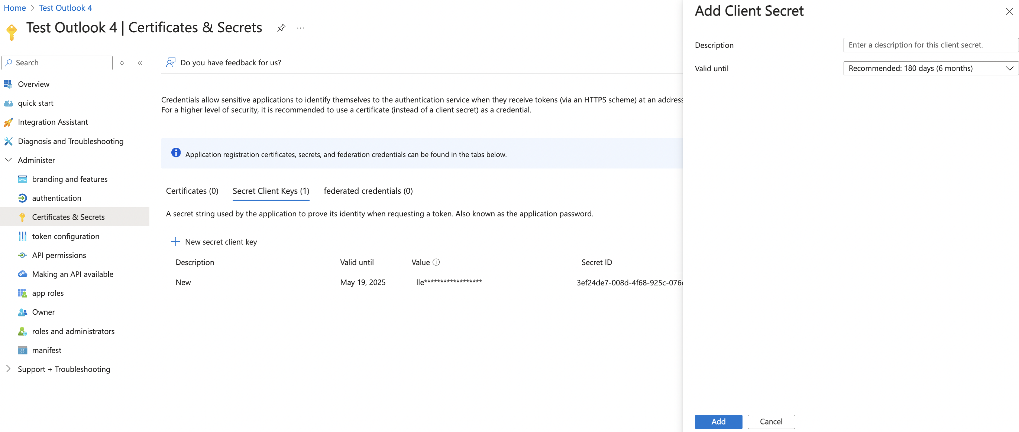
Task: Expand Support + Troubleshooting section
Action: pyautogui.click(x=8, y=369)
